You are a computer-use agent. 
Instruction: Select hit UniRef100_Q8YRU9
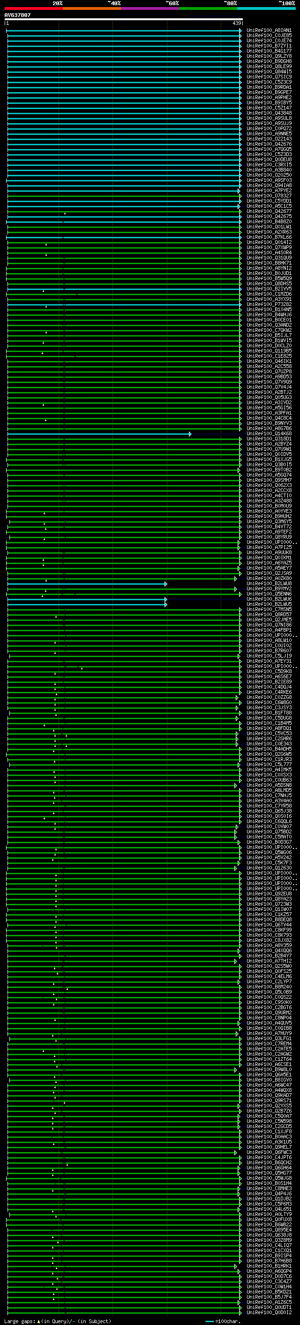point(269,537)
